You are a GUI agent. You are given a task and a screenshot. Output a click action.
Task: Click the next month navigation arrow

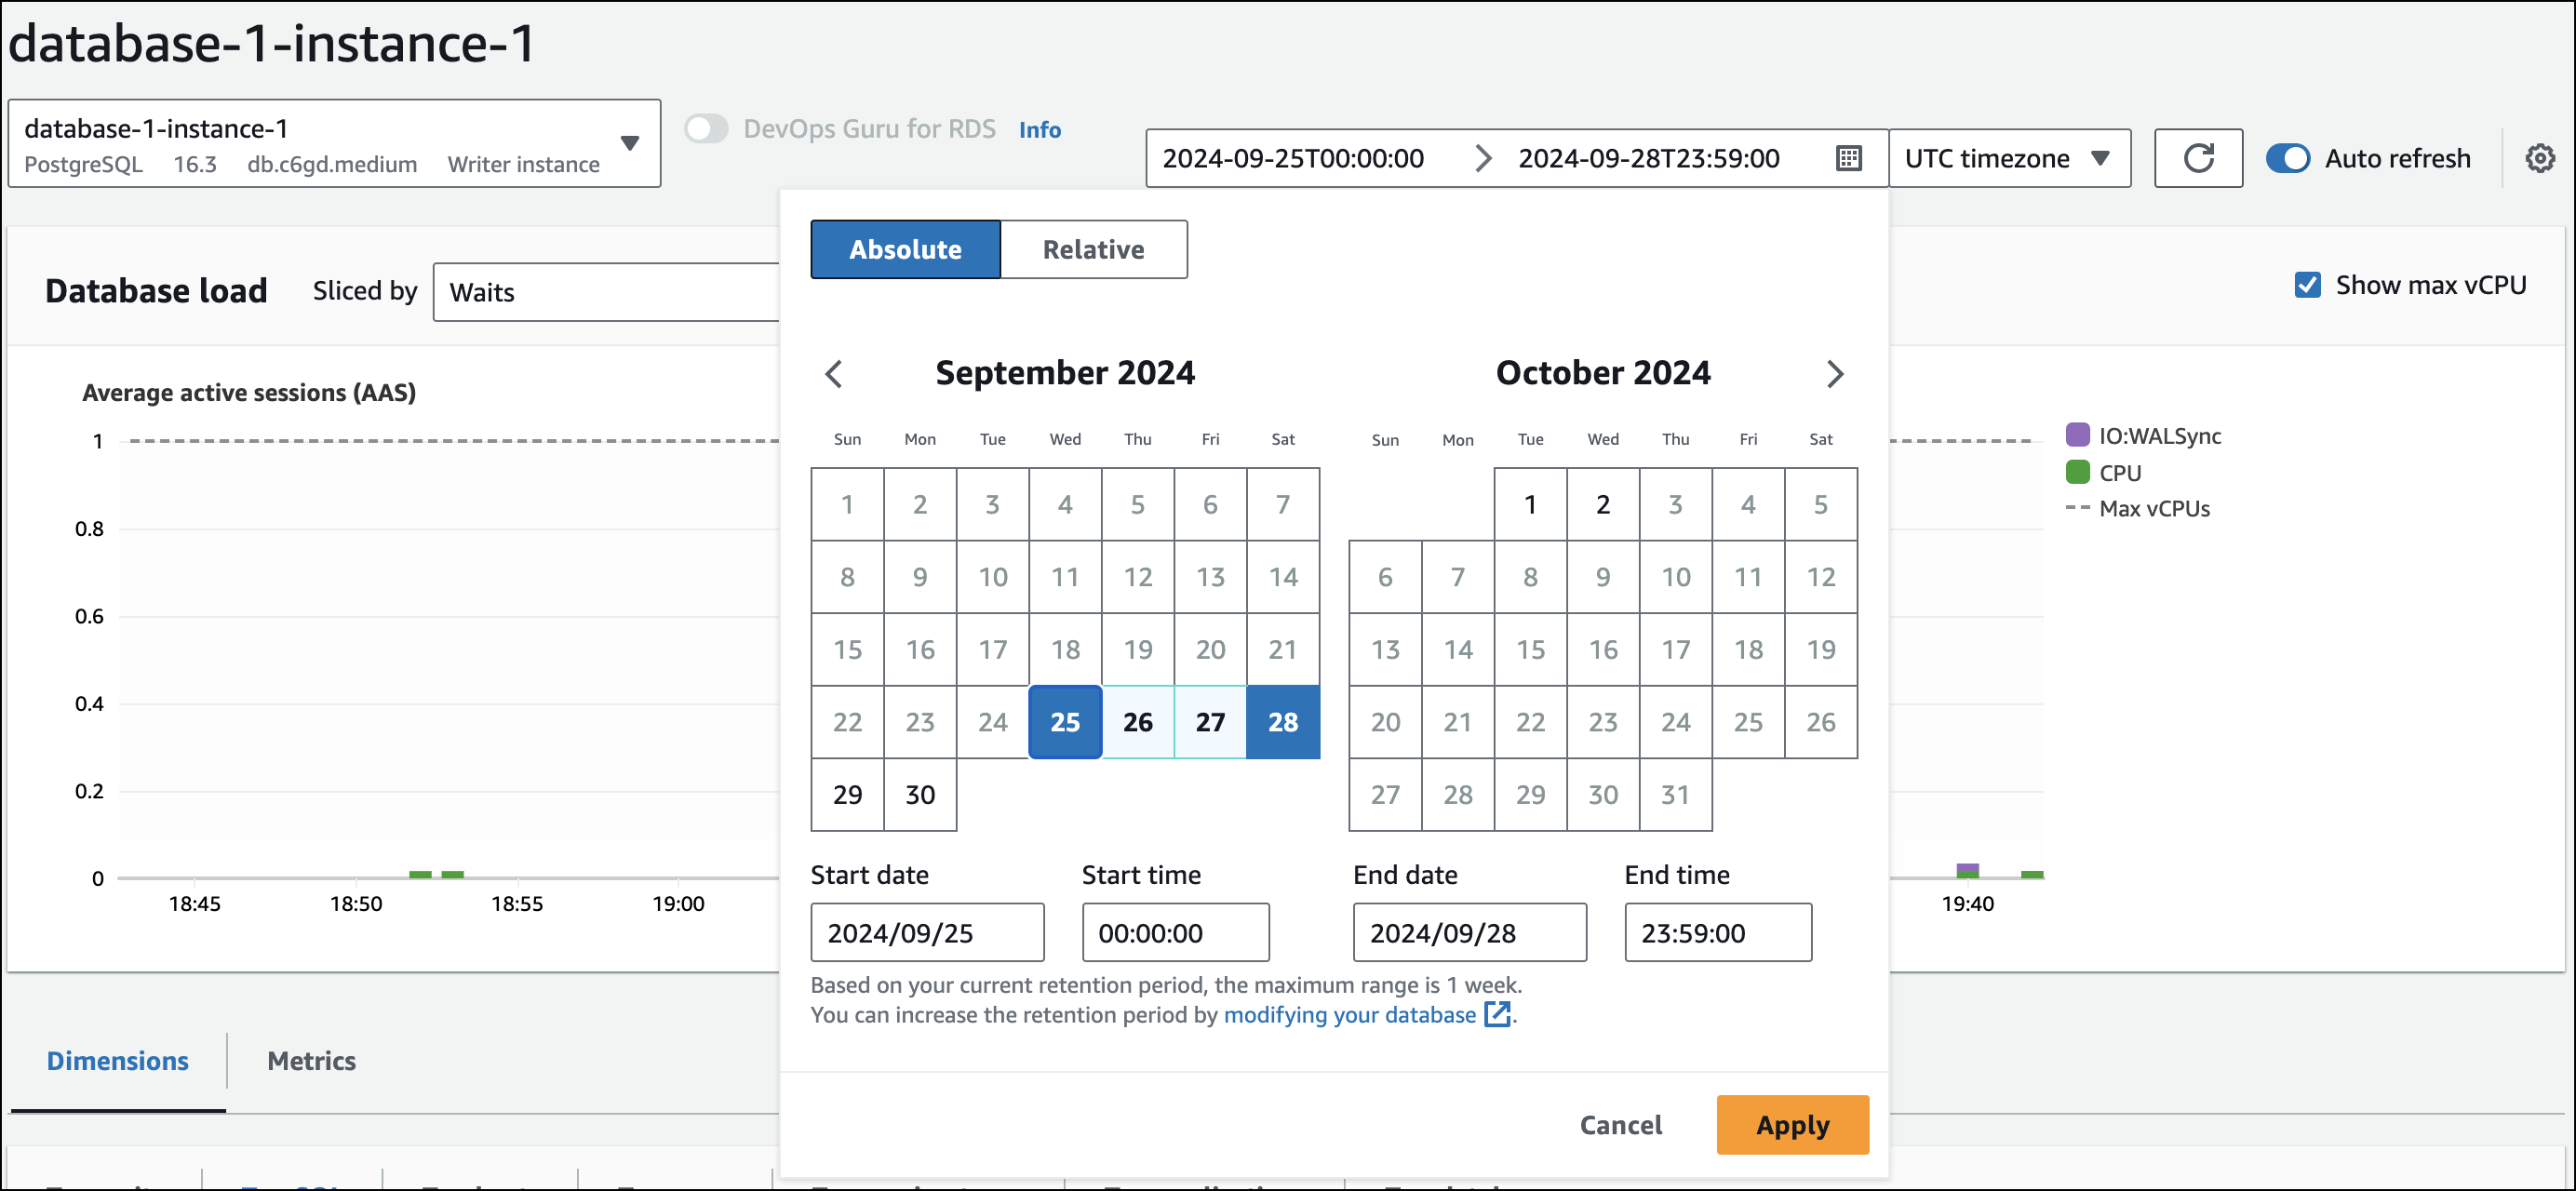pyautogui.click(x=1833, y=373)
